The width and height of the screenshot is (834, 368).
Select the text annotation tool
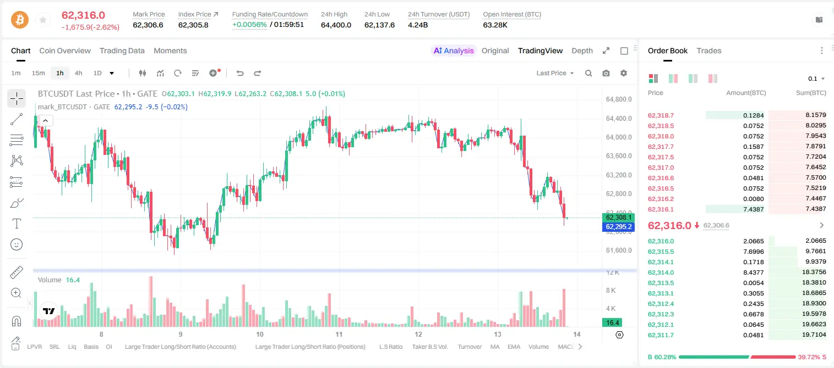(17, 224)
